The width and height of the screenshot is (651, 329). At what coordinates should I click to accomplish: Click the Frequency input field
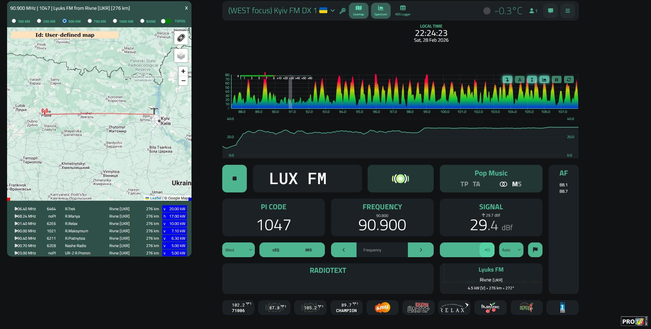click(x=382, y=250)
